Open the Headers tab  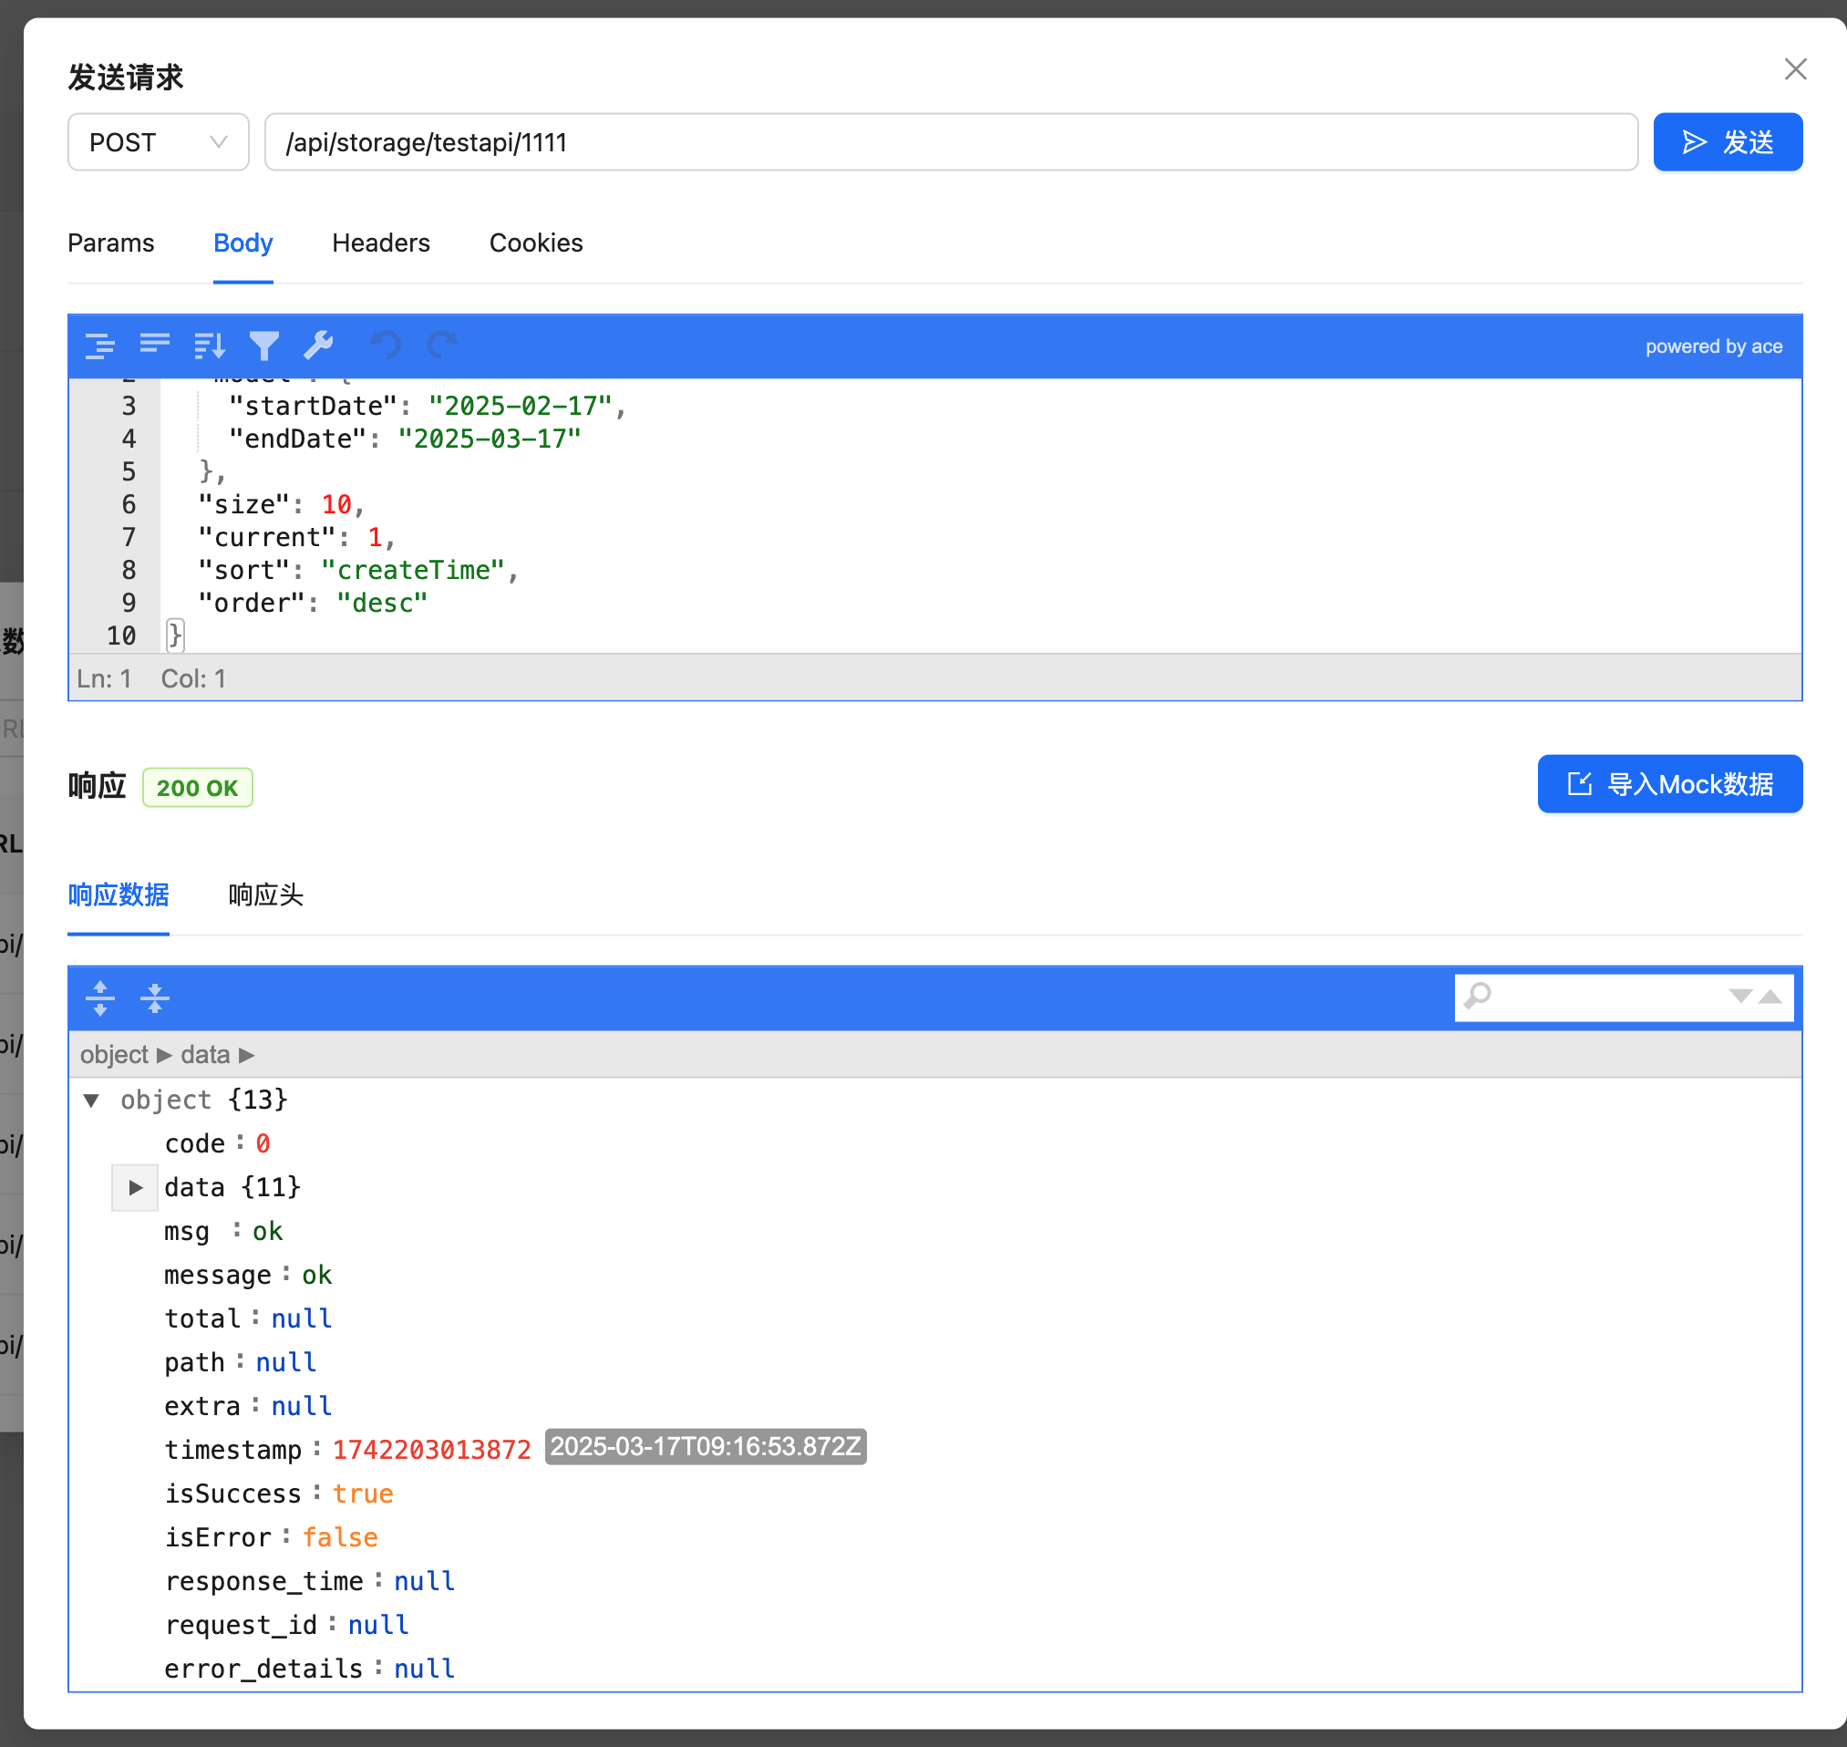pyautogui.click(x=381, y=243)
